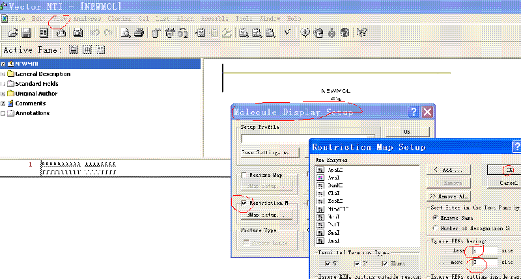
Task: Select HindIII in the enzyme list
Action: click(337, 209)
